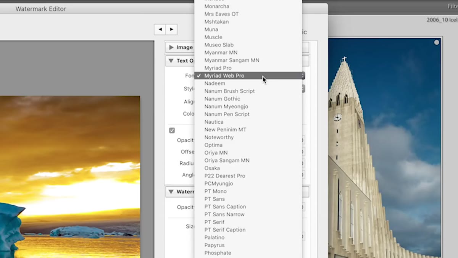This screenshot has height=258, width=458.
Task: Choose Mshtakan from font list
Action: tap(248, 22)
